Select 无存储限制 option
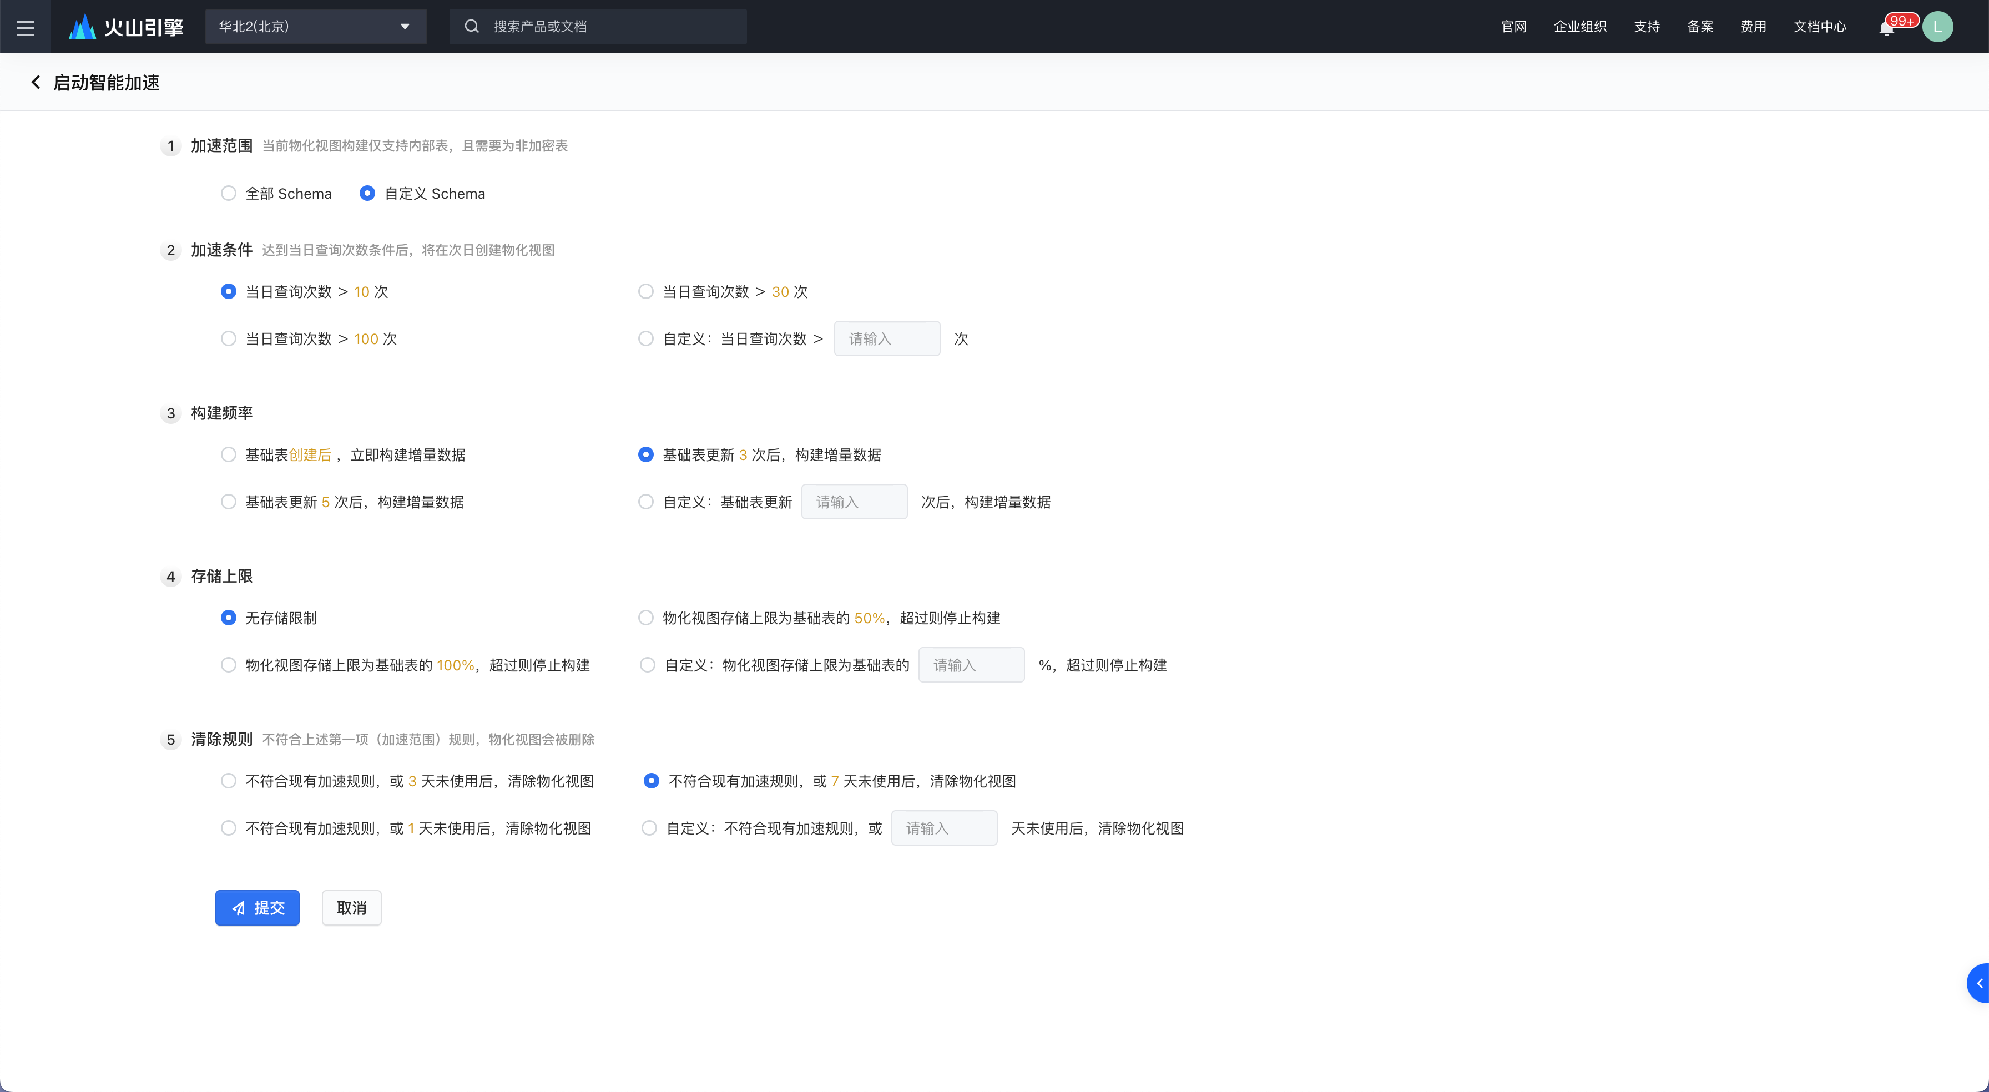The width and height of the screenshot is (1989, 1092). [229, 617]
